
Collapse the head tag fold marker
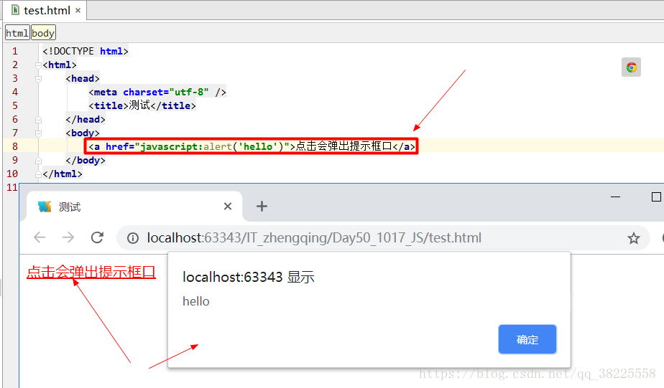tap(38, 79)
